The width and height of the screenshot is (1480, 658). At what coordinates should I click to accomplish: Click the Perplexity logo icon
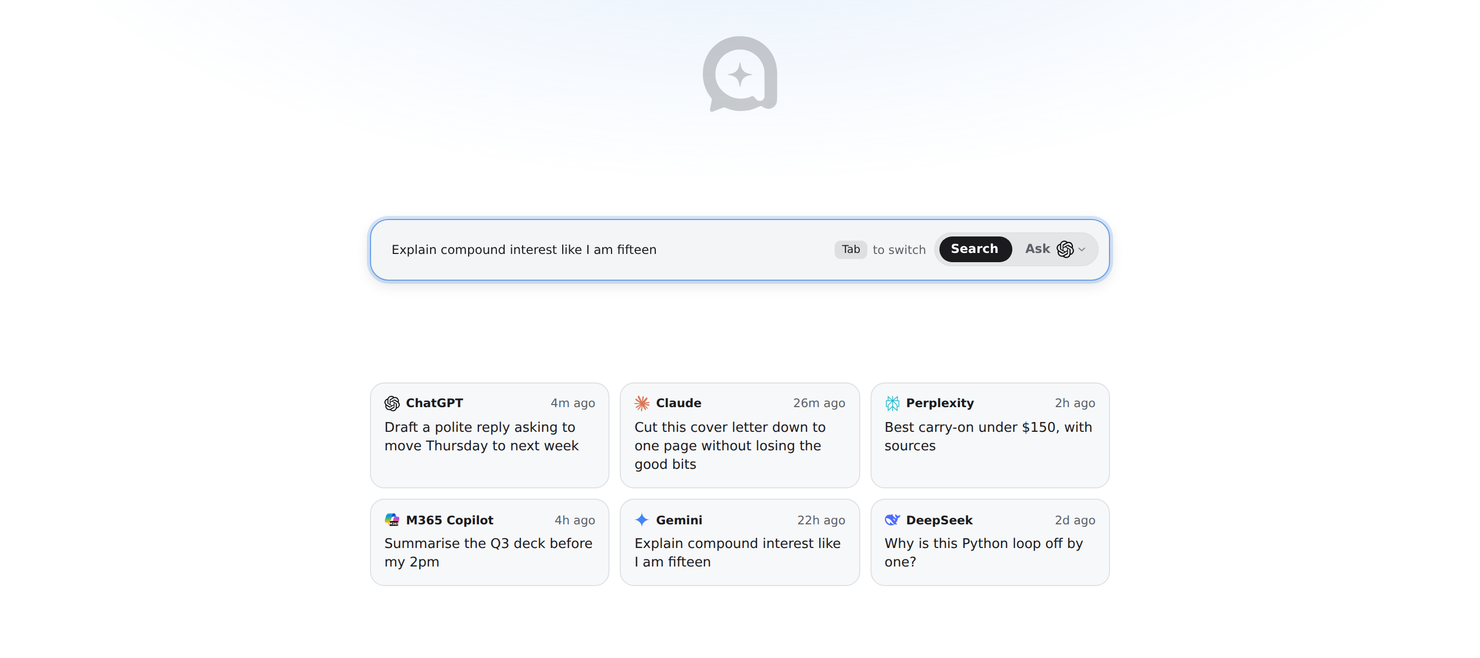coord(892,404)
